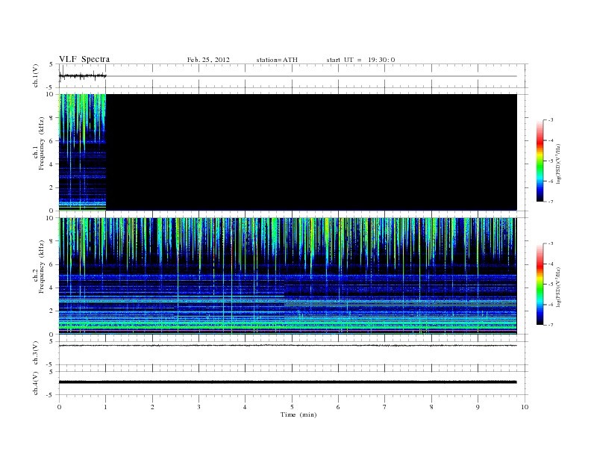The width and height of the screenshot is (591, 457).
Task: Click the time axis tick label '0'
Action: pos(59,407)
